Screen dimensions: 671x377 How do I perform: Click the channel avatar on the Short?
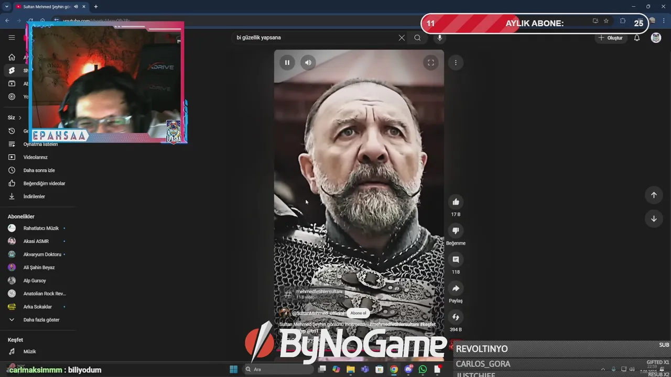click(x=285, y=313)
